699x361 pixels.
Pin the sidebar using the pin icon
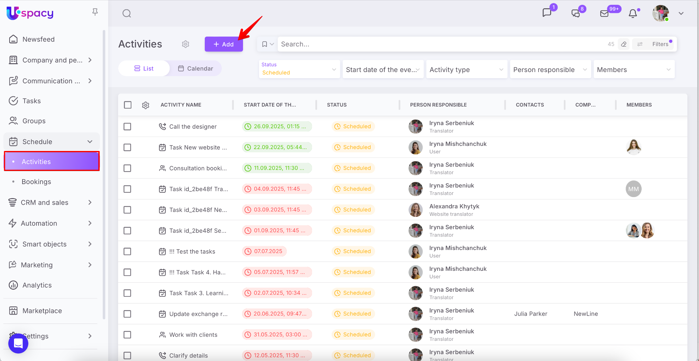(x=95, y=12)
